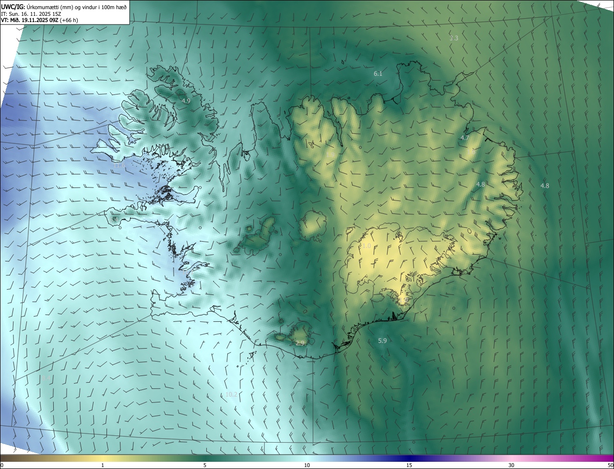Image resolution: width=614 pixels, height=469 pixels.
Task: Click the 10.2 precipitation value label
Action: coord(231,394)
